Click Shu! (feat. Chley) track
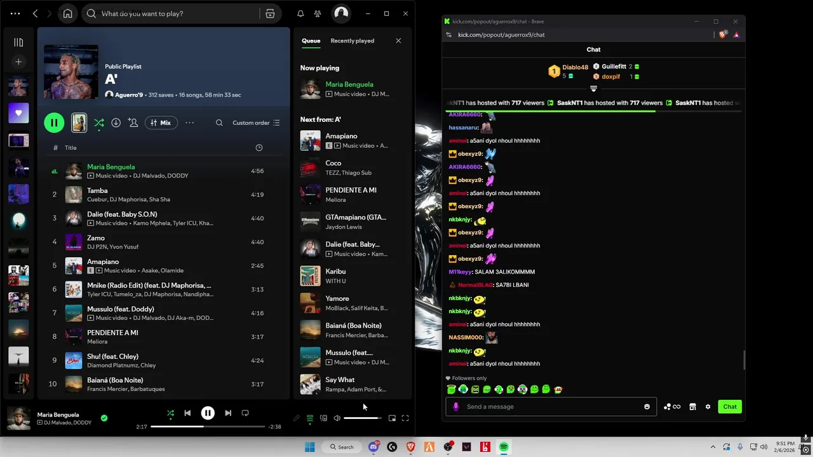813x457 pixels. 164,361
